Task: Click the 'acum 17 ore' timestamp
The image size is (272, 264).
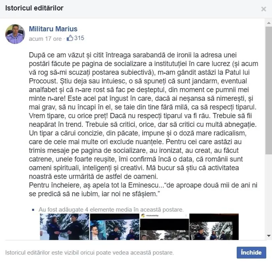Action: [45, 39]
